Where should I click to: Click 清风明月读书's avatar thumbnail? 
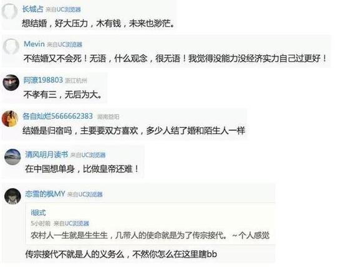tap(12, 157)
